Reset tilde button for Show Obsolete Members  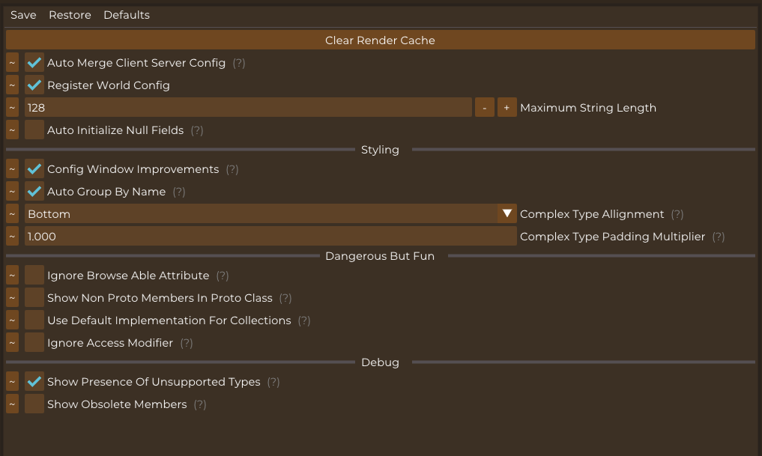pos(12,404)
